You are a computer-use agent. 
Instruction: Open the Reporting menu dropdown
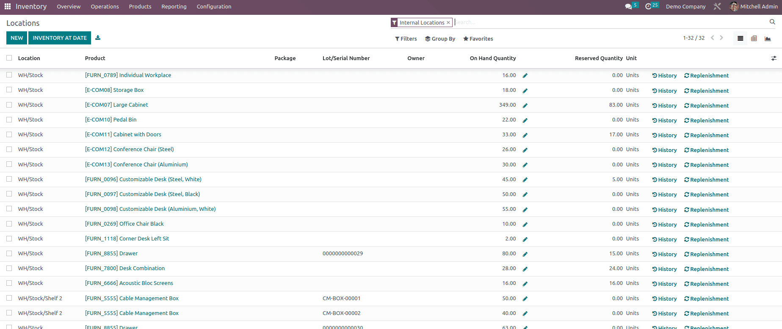(174, 6)
